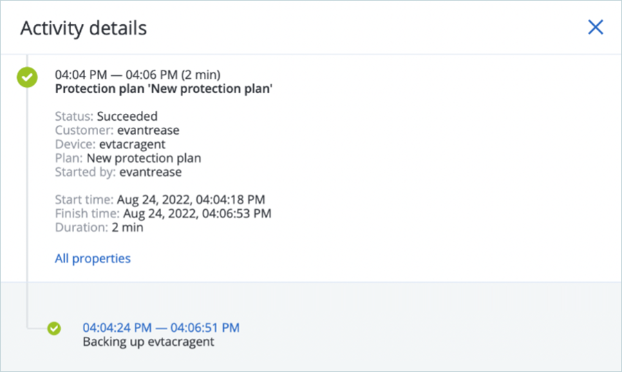
Task: Click the Finish time 04:06:53 PM line
Action: (x=162, y=214)
